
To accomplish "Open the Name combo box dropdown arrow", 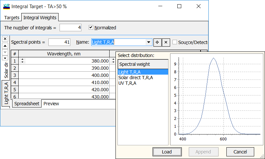I will point(149,42).
